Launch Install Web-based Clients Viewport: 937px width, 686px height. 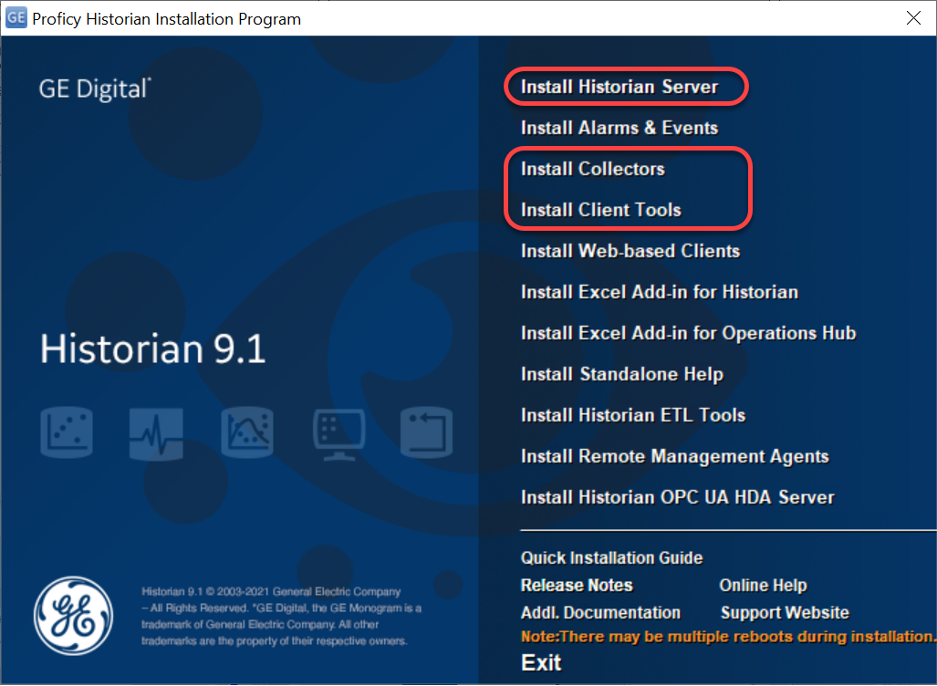pos(630,251)
